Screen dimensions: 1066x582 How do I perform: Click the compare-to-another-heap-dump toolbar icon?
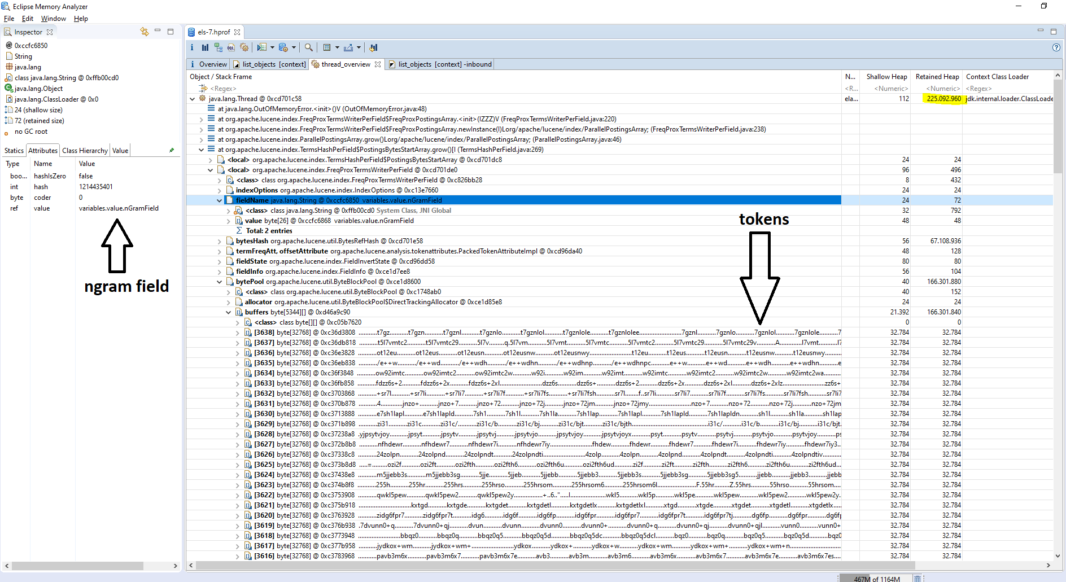[373, 48]
